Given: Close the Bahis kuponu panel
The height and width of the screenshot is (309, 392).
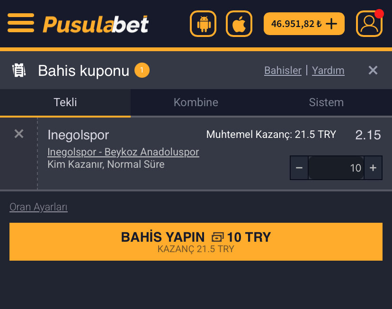Looking at the screenshot, I should 373,70.
